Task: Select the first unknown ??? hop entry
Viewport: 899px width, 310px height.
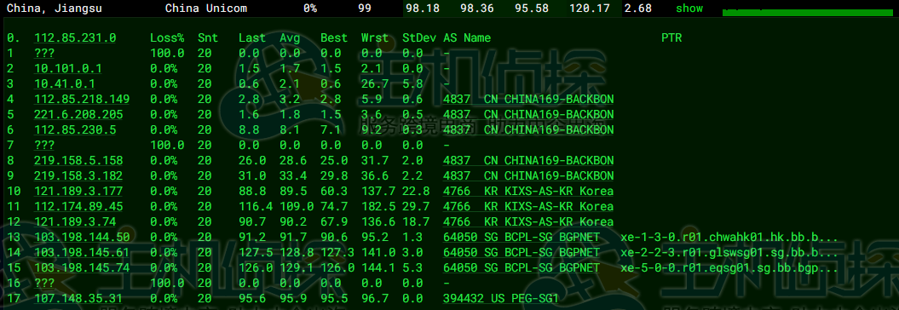Action: click(x=44, y=54)
